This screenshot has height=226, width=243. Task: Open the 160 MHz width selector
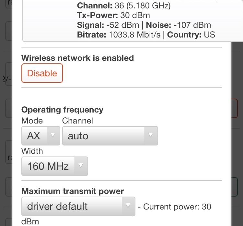(x=55, y=166)
